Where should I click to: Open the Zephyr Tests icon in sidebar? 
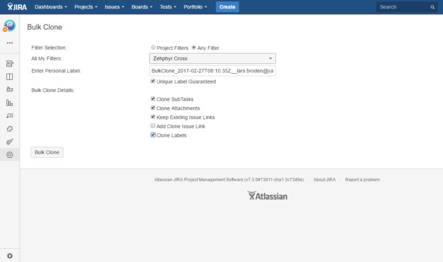(x=10, y=142)
